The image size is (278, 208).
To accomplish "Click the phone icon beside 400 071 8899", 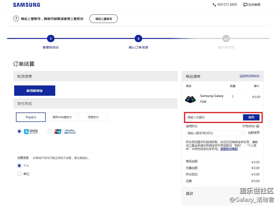I will pyautogui.click(x=214, y=5).
